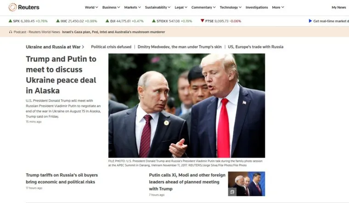The height and width of the screenshot is (203, 349).
Task: Open the More dropdown in navigation
Action: click(x=278, y=7)
